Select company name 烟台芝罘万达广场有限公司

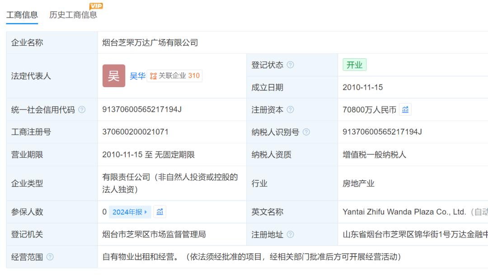click(x=150, y=42)
